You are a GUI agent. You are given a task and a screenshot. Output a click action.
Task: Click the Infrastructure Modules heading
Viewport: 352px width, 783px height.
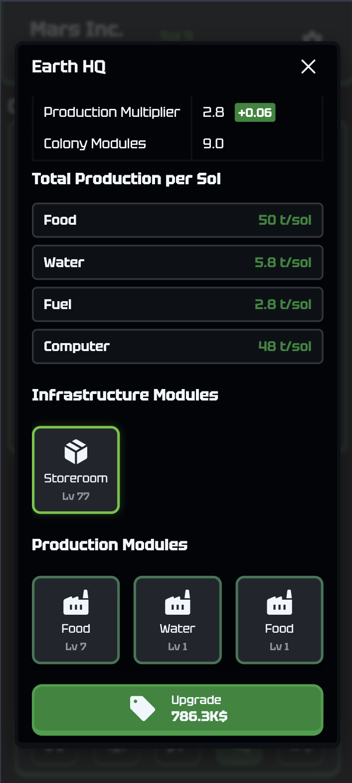point(125,395)
